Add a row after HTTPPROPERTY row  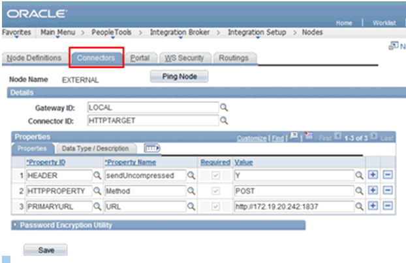coord(373,190)
